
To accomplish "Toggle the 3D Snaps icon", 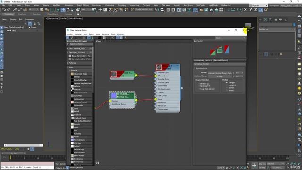I will (x=111, y=9).
